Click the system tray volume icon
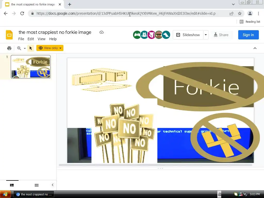The image size is (264, 198). click(x=245, y=194)
